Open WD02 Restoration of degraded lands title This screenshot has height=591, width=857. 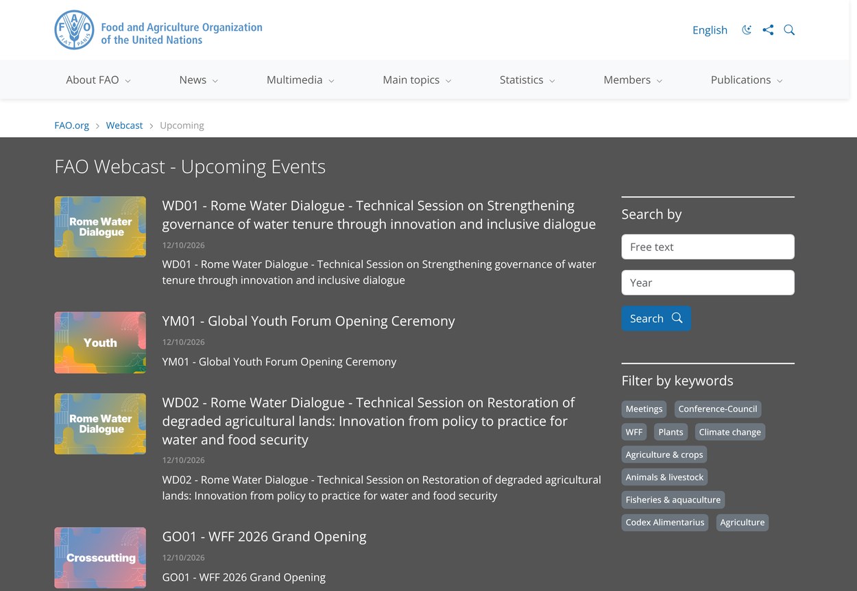pos(368,421)
